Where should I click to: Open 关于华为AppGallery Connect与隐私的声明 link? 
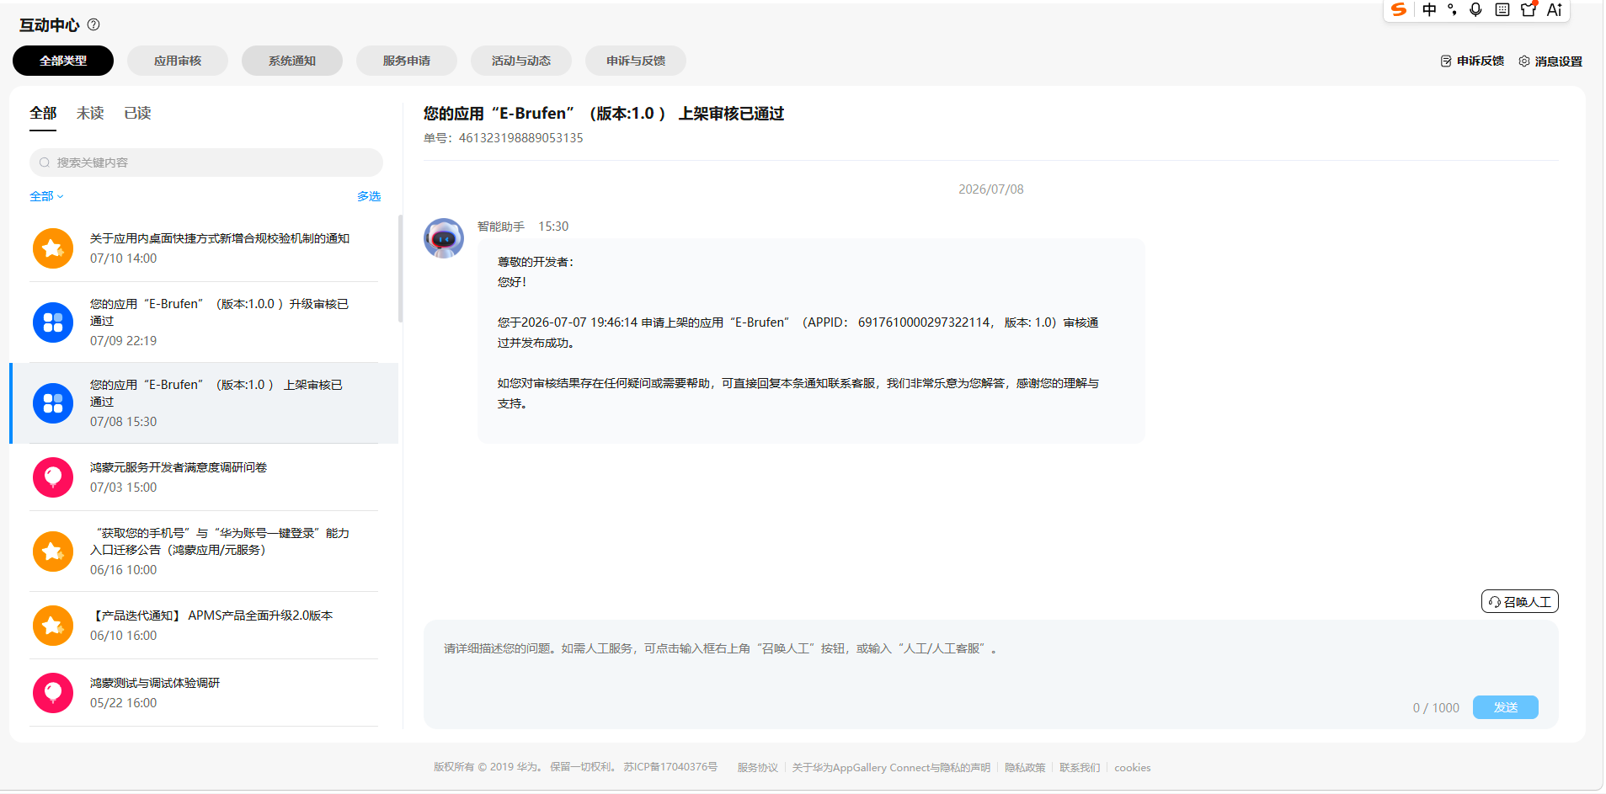point(891,767)
